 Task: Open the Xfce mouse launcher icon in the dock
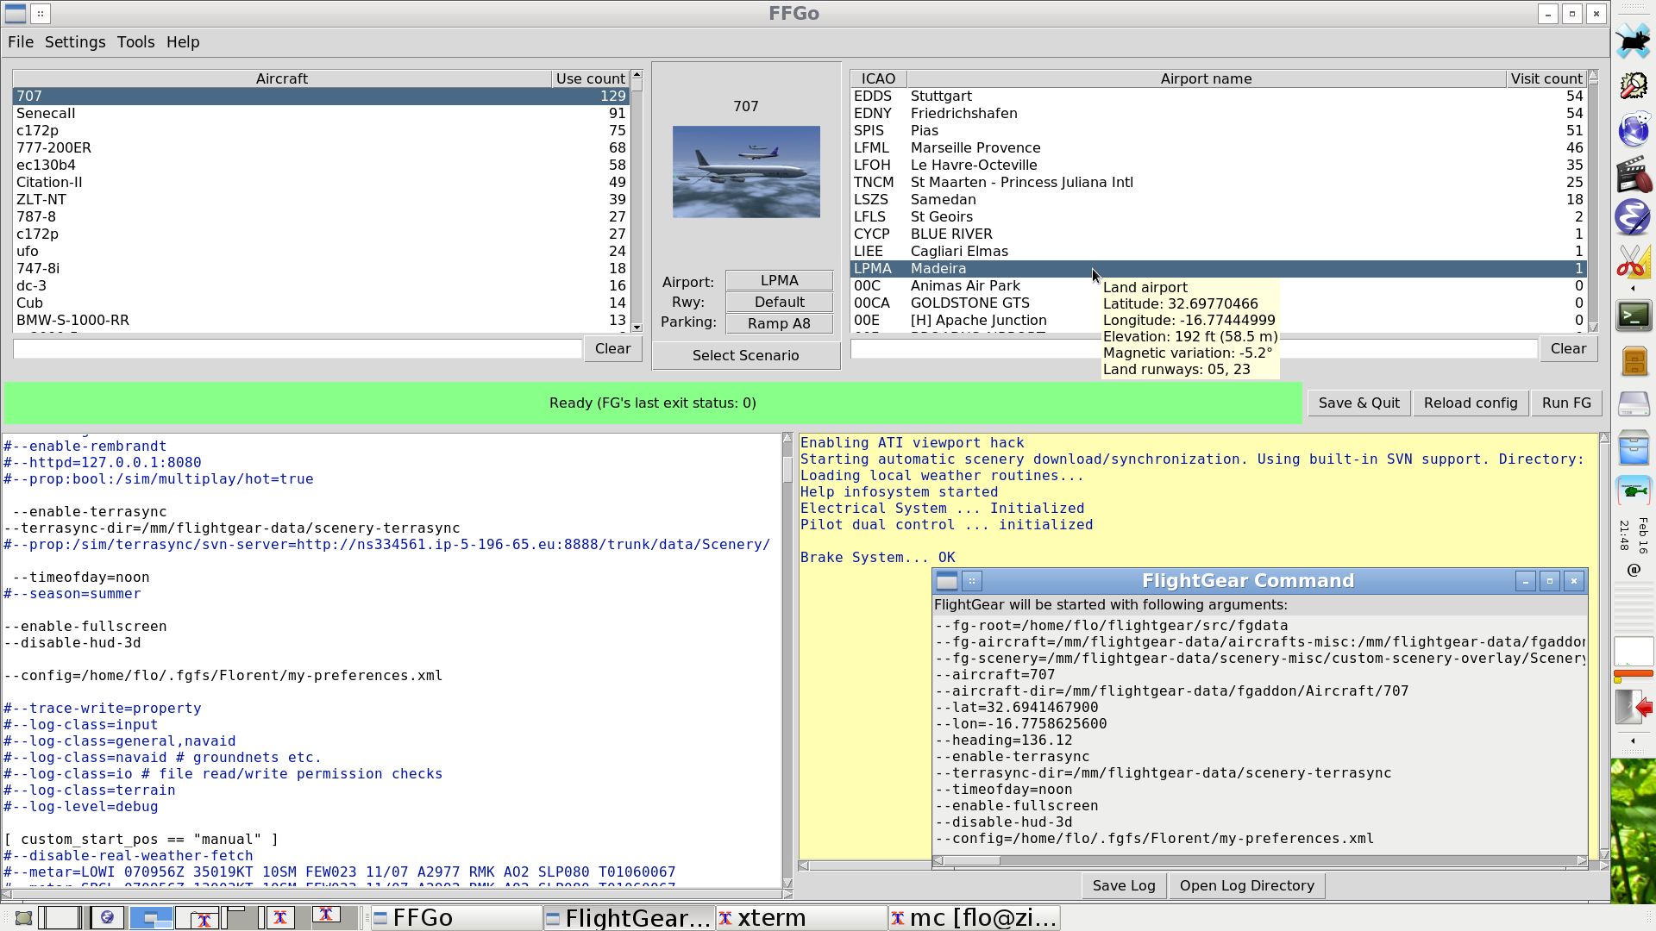pos(1633,40)
